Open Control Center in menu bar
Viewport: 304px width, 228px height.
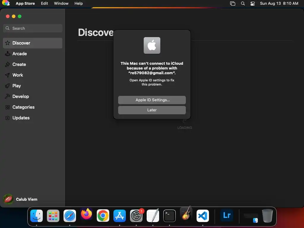pyautogui.click(x=253, y=4)
